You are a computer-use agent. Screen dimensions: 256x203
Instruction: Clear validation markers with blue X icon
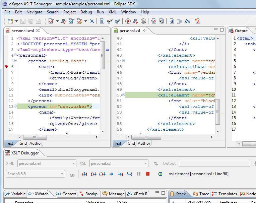click(92, 21)
